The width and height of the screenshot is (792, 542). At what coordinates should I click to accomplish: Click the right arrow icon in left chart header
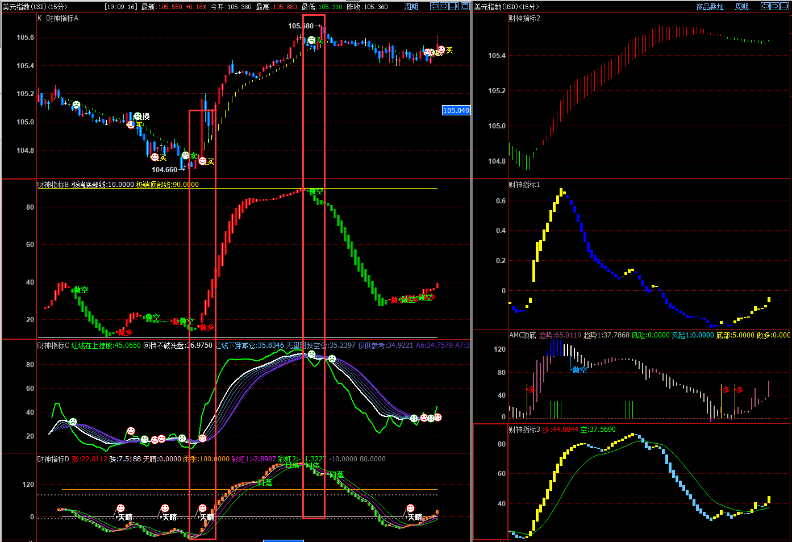coord(444,6)
